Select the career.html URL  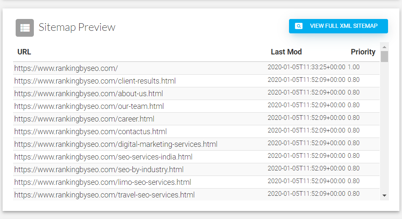(84, 119)
